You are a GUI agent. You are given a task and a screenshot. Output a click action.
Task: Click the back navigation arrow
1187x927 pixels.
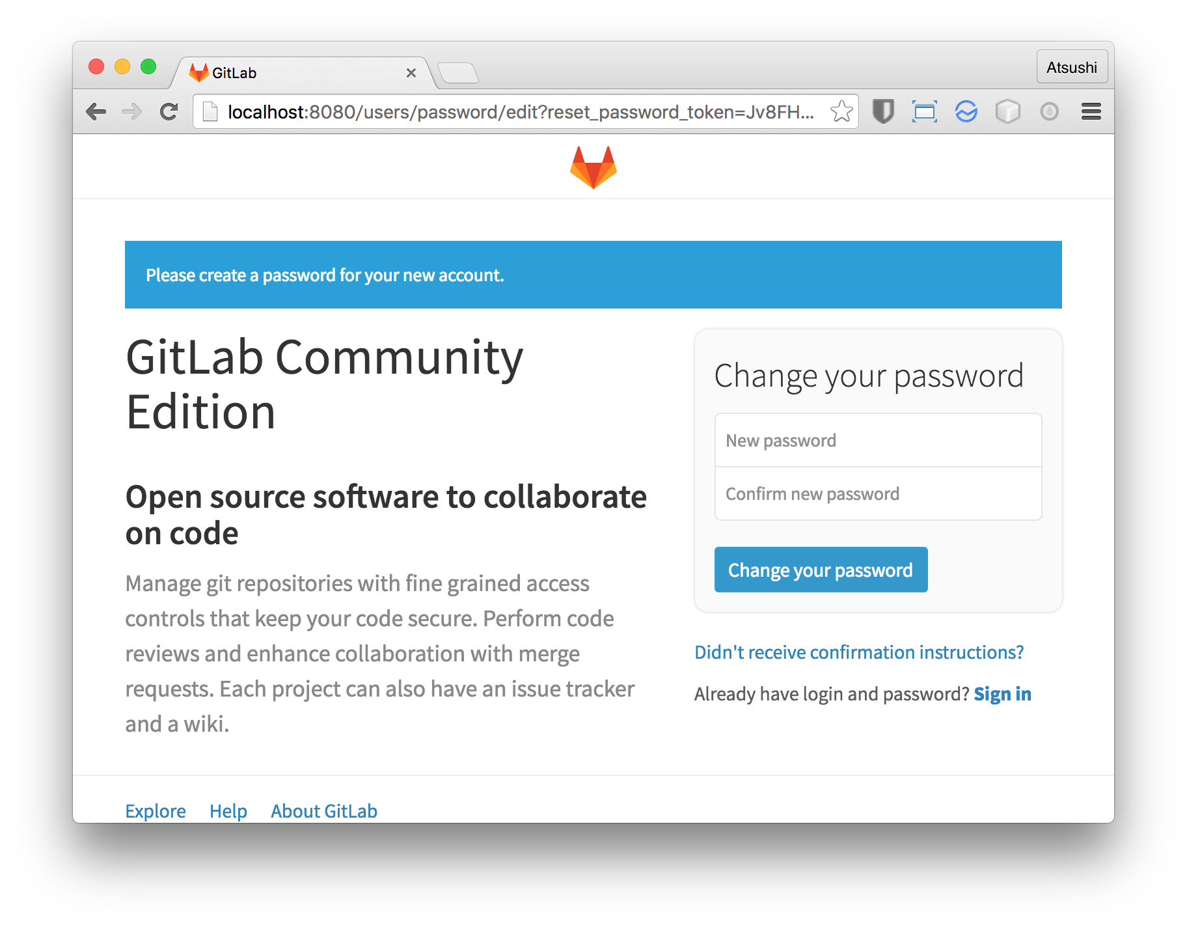pyautogui.click(x=96, y=111)
